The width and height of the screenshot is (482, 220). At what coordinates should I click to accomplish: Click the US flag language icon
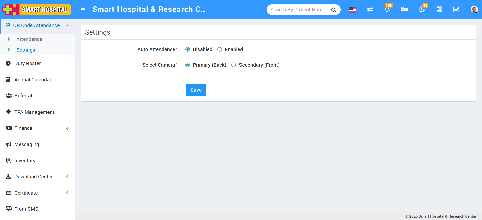pyautogui.click(x=352, y=10)
